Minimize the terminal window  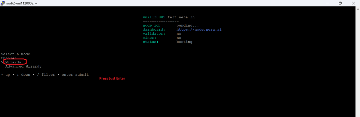327,3
